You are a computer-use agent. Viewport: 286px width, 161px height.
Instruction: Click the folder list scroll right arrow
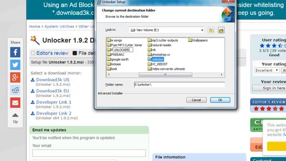point(222,75)
